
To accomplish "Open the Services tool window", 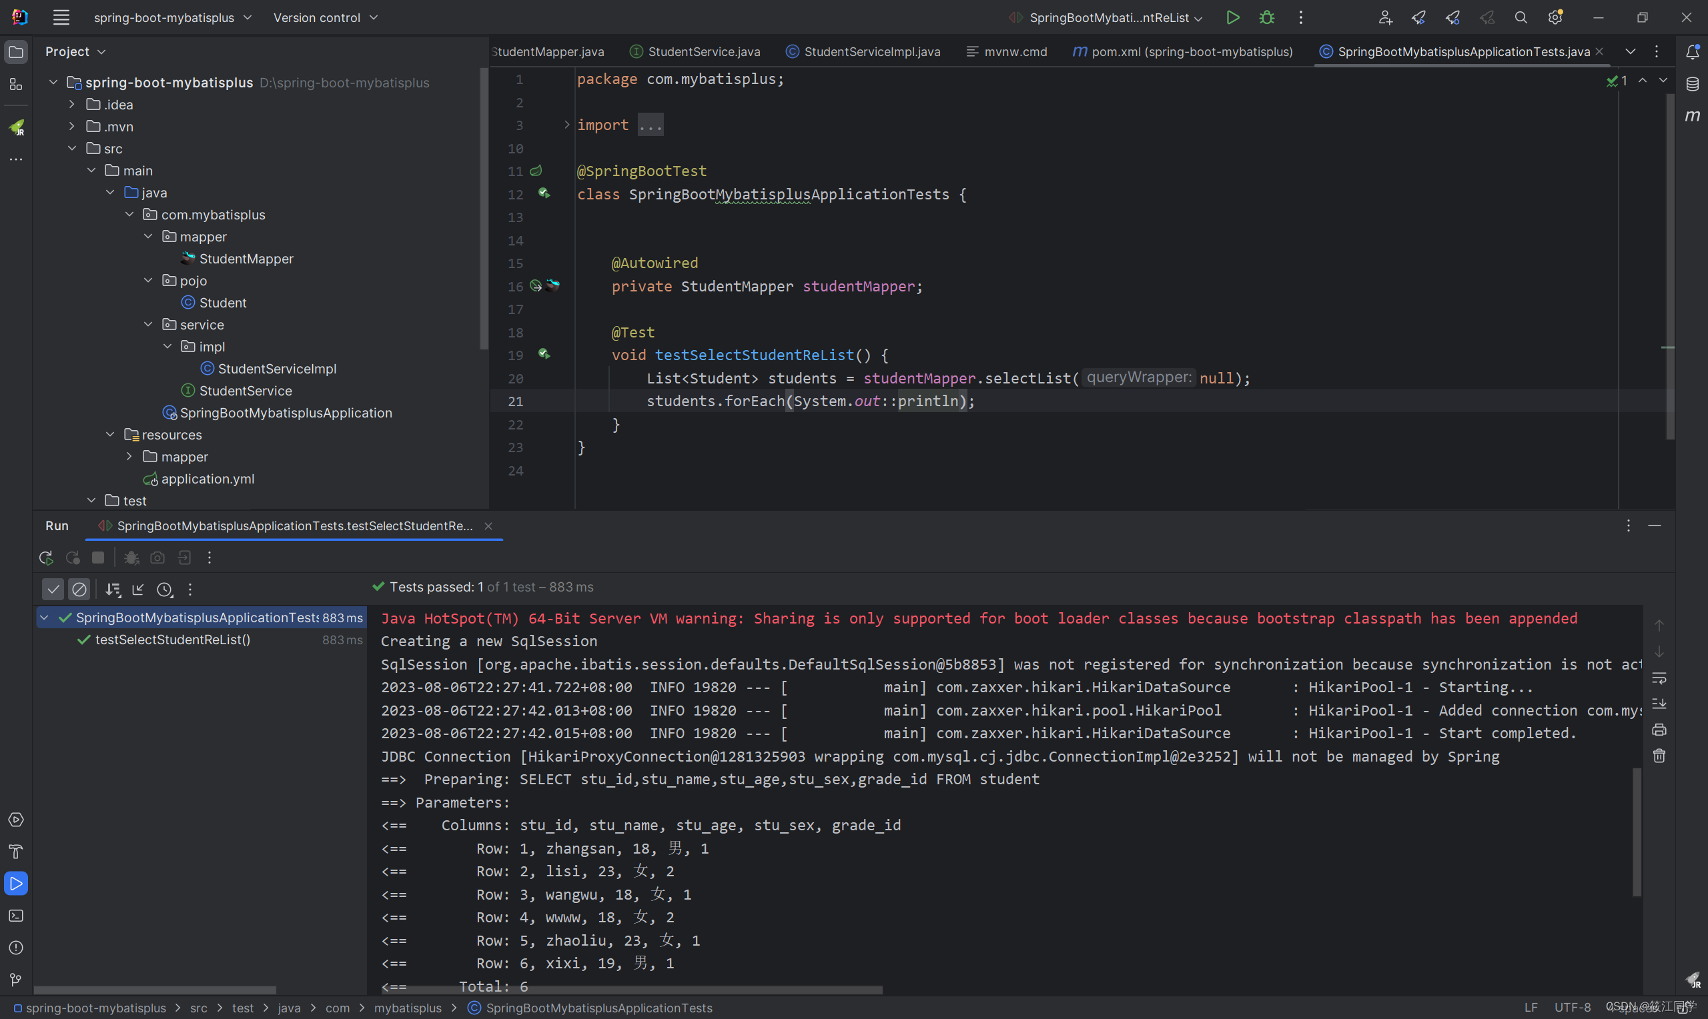I will click(16, 819).
